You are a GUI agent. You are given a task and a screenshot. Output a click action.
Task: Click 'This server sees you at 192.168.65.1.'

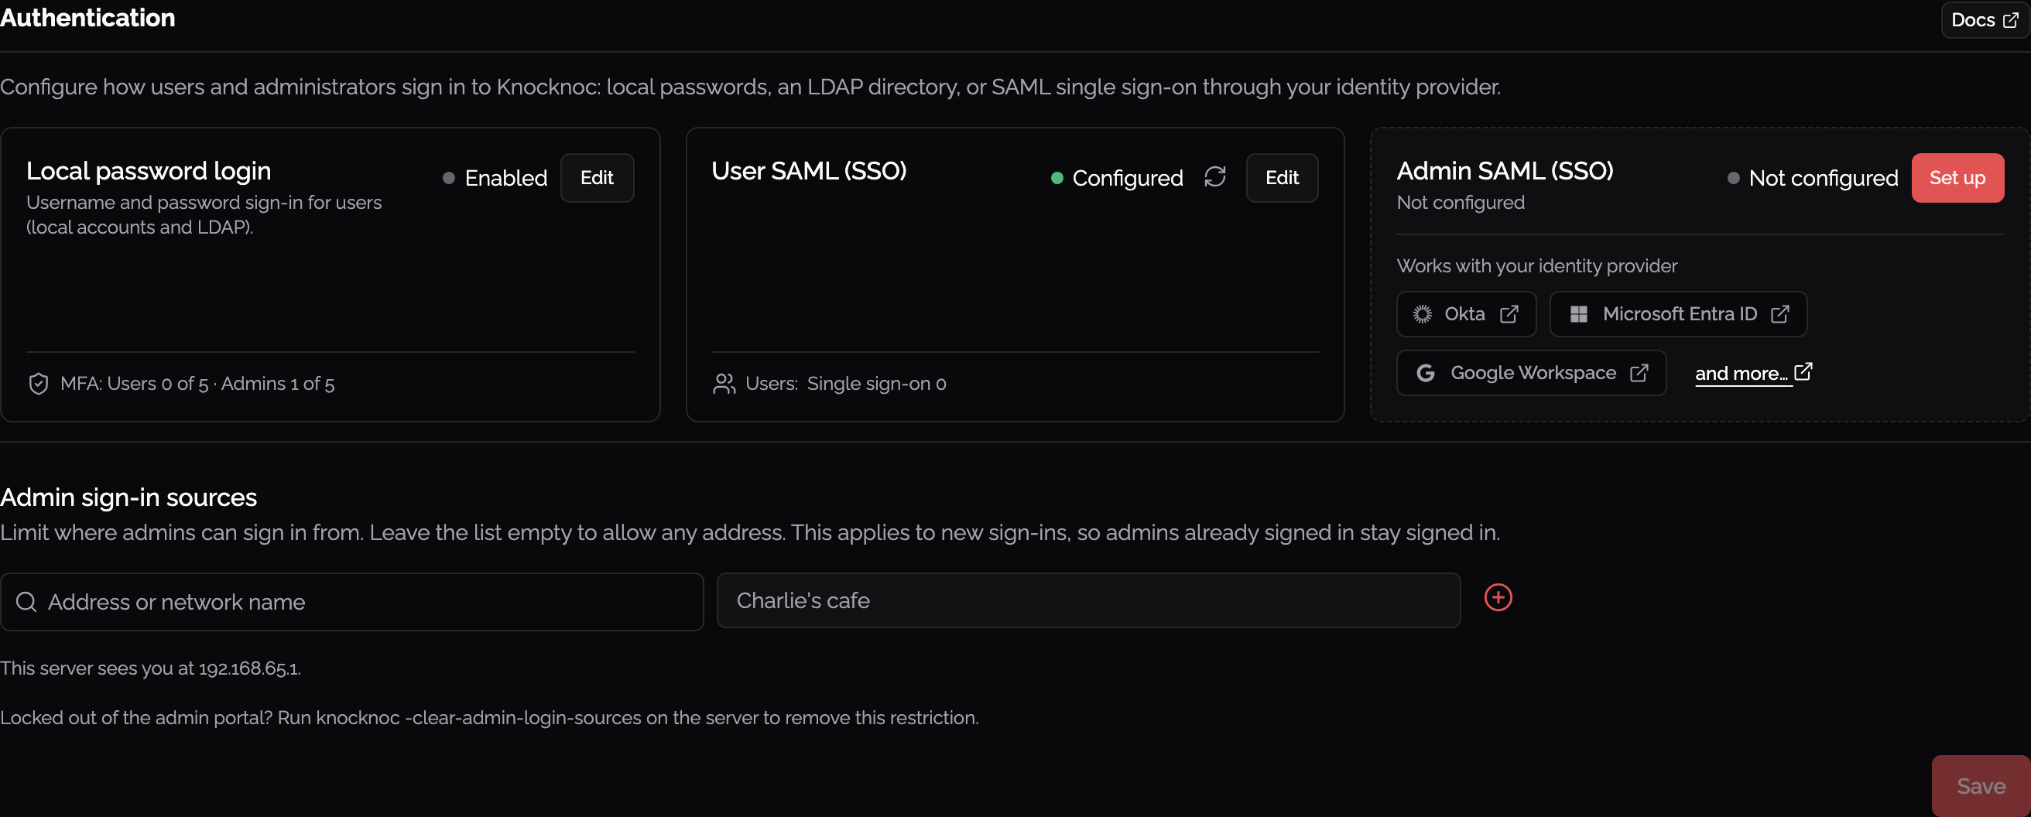(151, 668)
